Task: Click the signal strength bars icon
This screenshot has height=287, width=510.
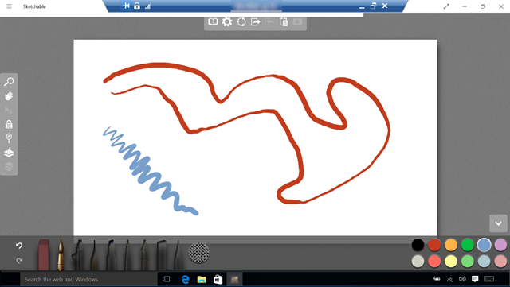Action: (148, 6)
